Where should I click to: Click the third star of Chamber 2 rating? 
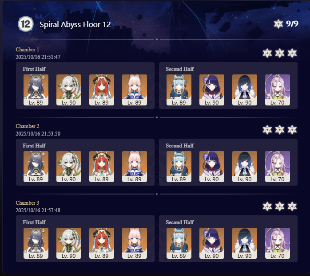pos(292,130)
